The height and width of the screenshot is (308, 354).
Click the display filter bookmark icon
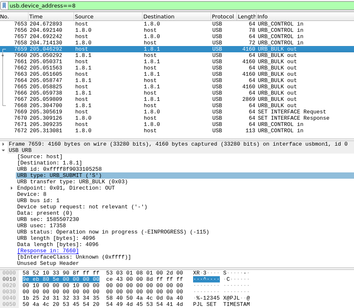click(4, 5)
